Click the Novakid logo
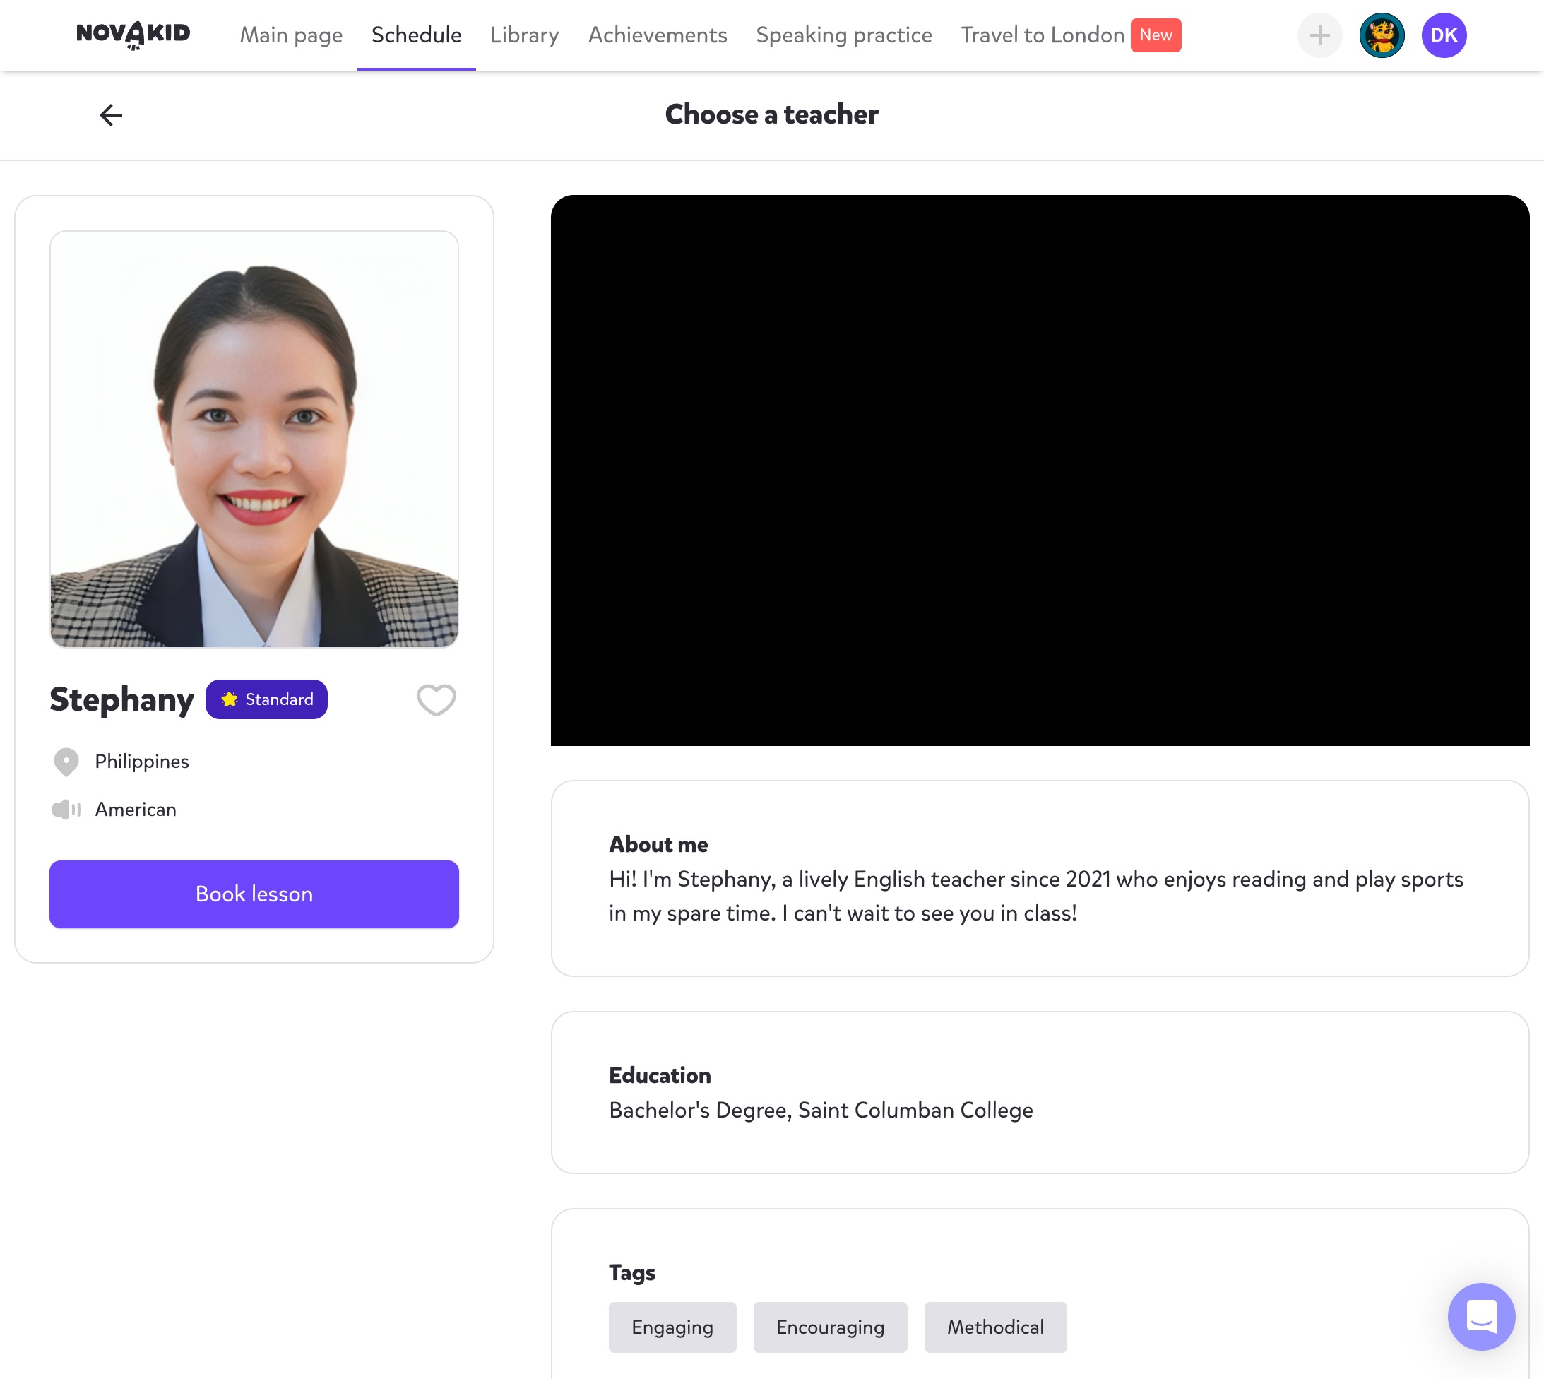 133,34
